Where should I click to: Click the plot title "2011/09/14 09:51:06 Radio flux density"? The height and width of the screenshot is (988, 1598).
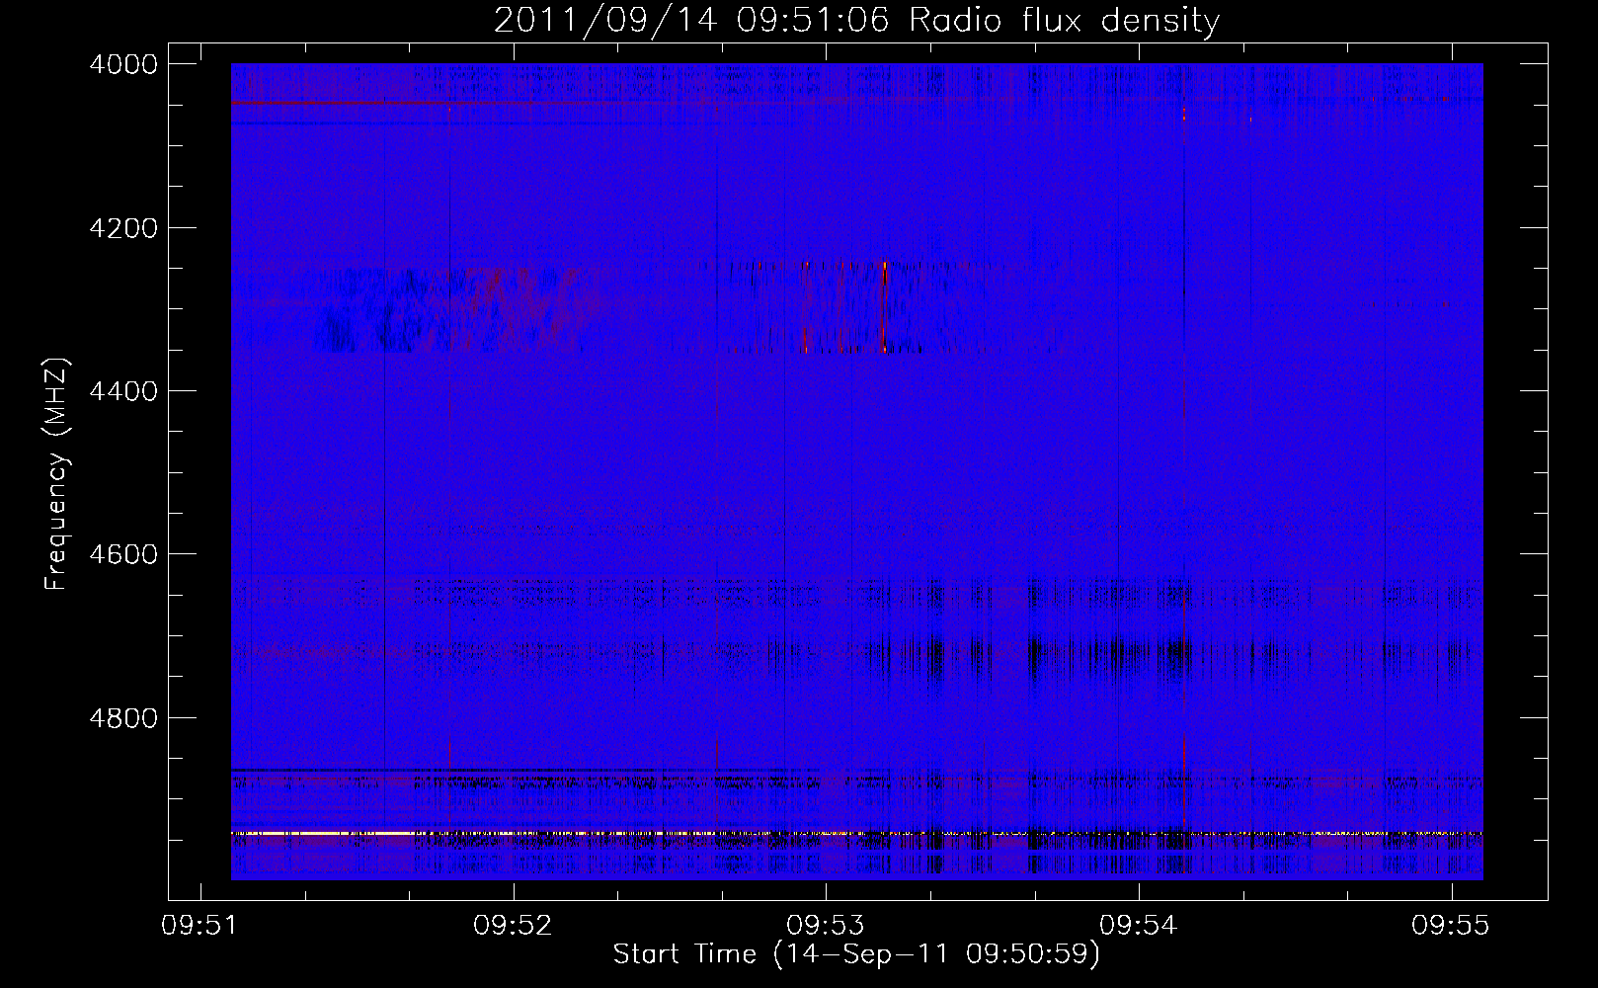tap(856, 21)
